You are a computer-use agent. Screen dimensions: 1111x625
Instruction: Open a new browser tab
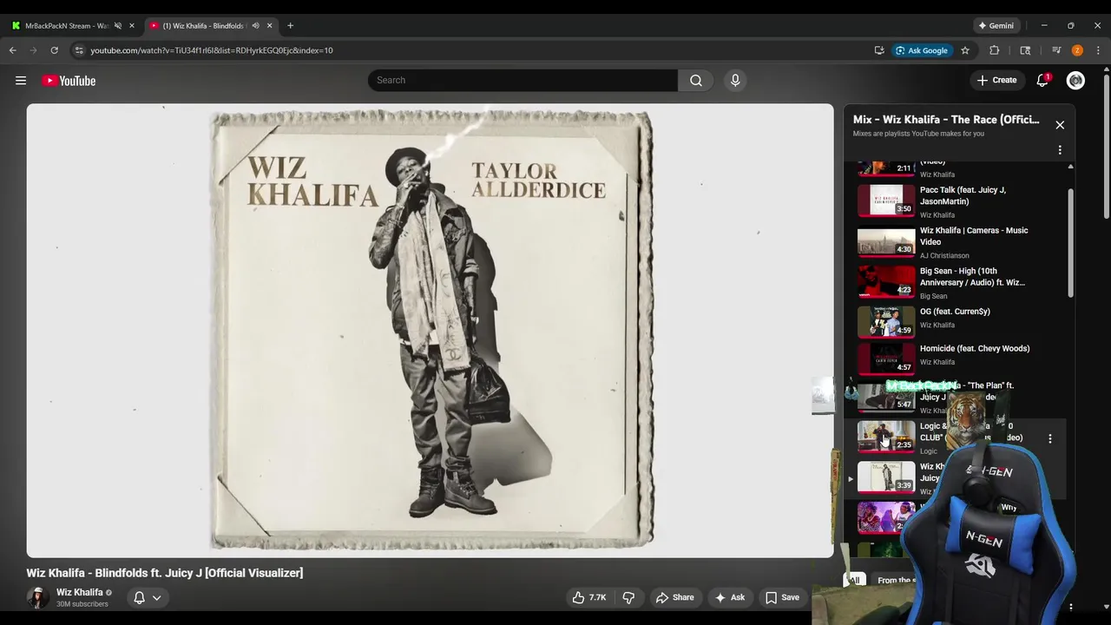click(290, 25)
